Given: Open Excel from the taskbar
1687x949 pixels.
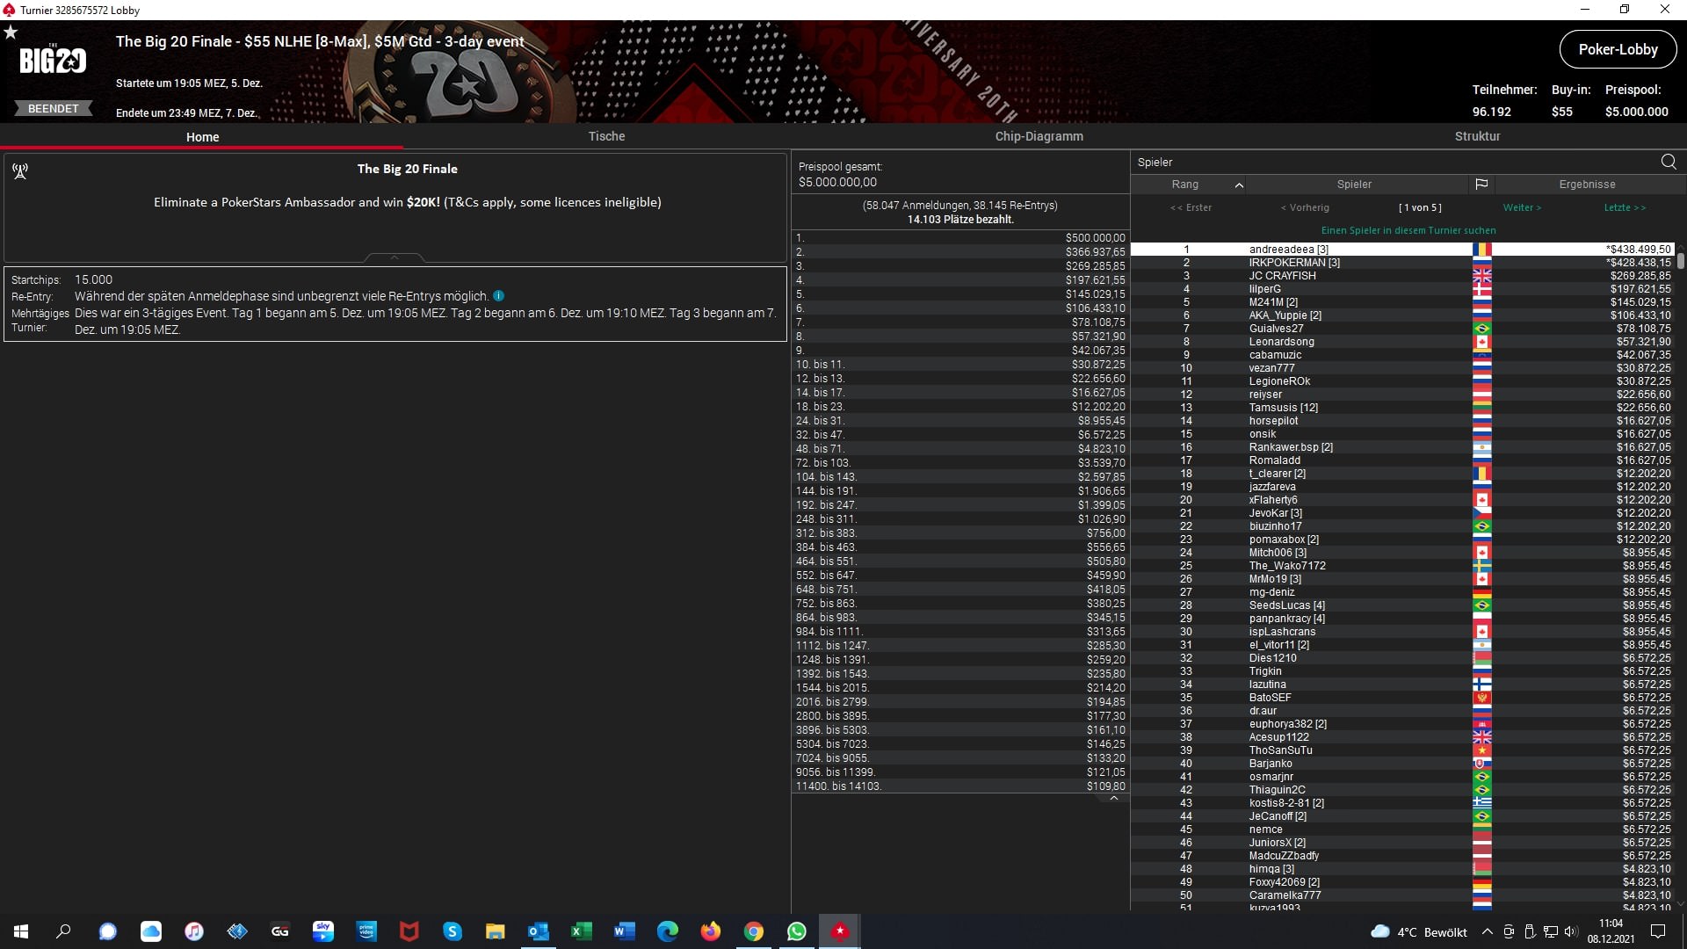Looking at the screenshot, I should 581,931.
